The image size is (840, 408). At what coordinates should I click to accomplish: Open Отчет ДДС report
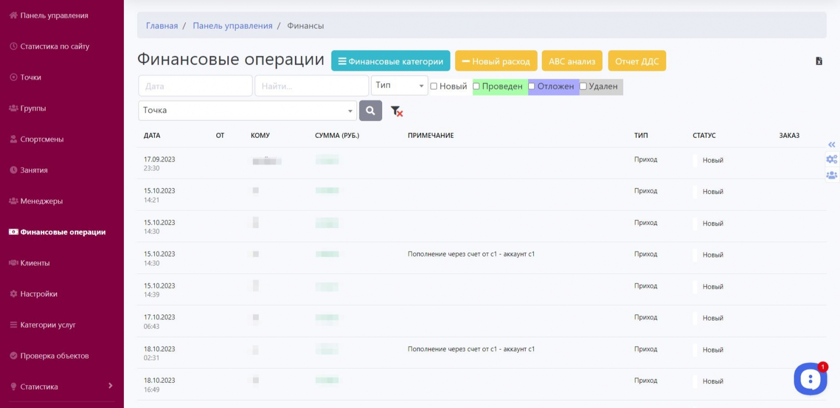pos(637,61)
